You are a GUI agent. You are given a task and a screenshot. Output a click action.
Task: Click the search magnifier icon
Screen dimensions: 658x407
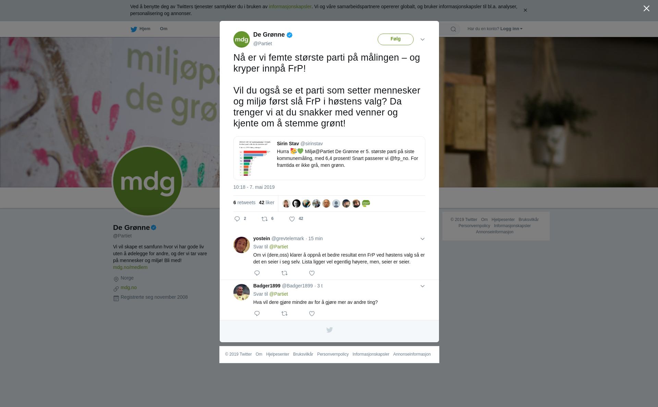(x=453, y=29)
